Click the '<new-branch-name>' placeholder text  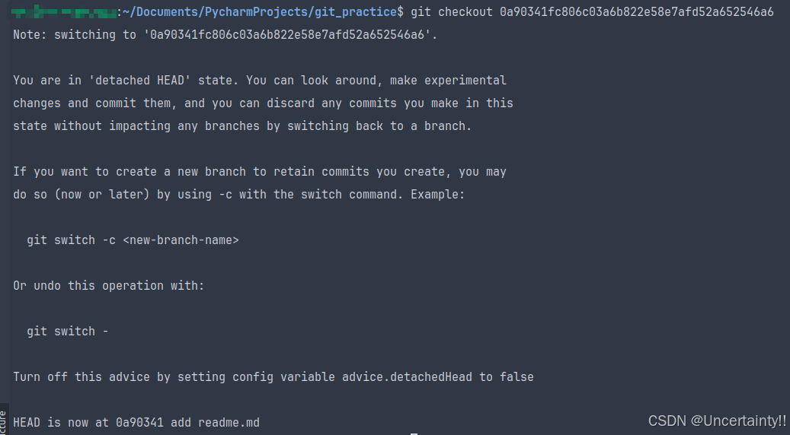coord(181,240)
